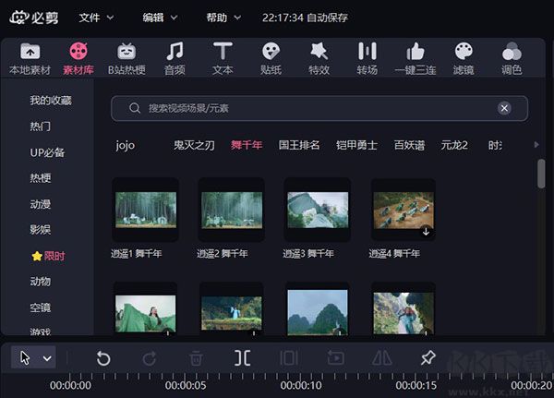The height and width of the screenshot is (398, 554).
Task: Select the 逍遥2 舞千年 thumbnail
Action: (232, 210)
